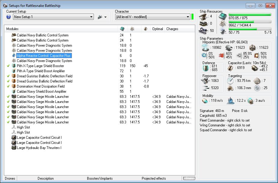Click the capacitor capacity icon
The width and height of the screenshot is (278, 183).
pyautogui.click(x=230, y=68)
